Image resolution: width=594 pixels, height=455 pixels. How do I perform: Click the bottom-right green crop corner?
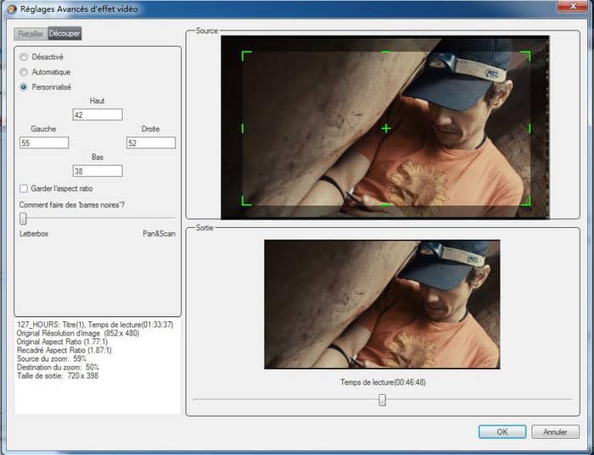pyautogui.click(x=525, y=201)
